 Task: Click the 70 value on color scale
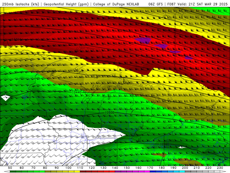[x=33, y=168]
